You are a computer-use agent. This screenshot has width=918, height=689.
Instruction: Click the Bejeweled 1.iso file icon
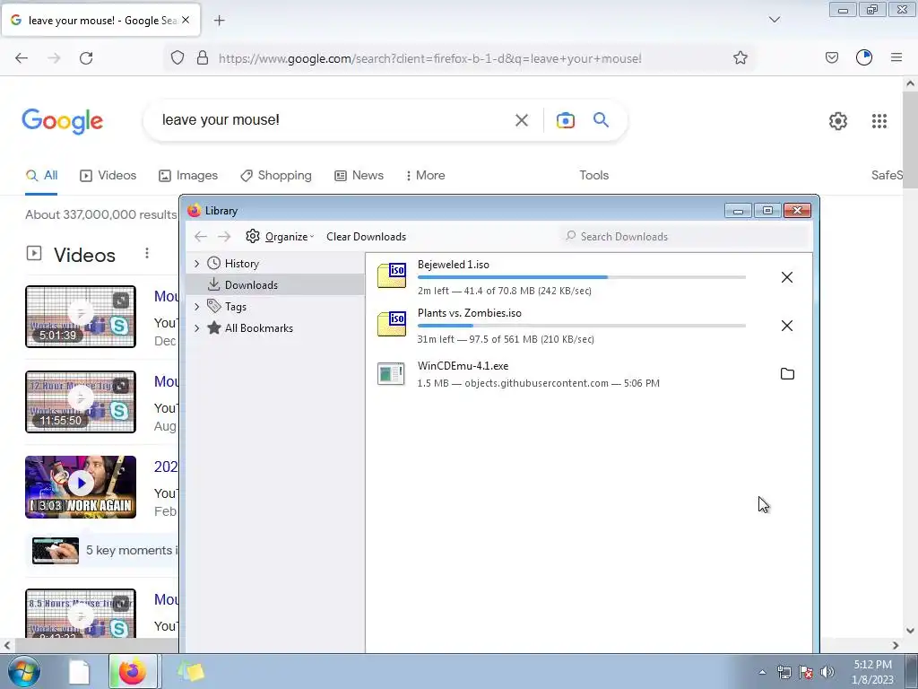pyautogui.click(x=392, y=275)
